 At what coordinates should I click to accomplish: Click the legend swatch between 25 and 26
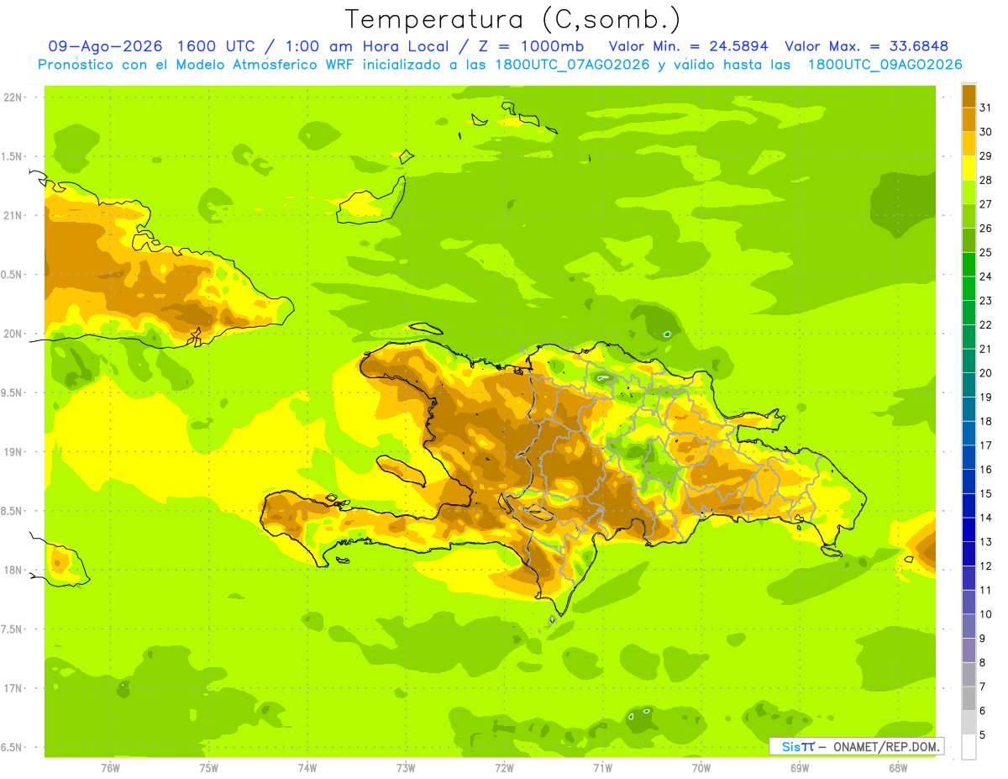coord(969,240)
